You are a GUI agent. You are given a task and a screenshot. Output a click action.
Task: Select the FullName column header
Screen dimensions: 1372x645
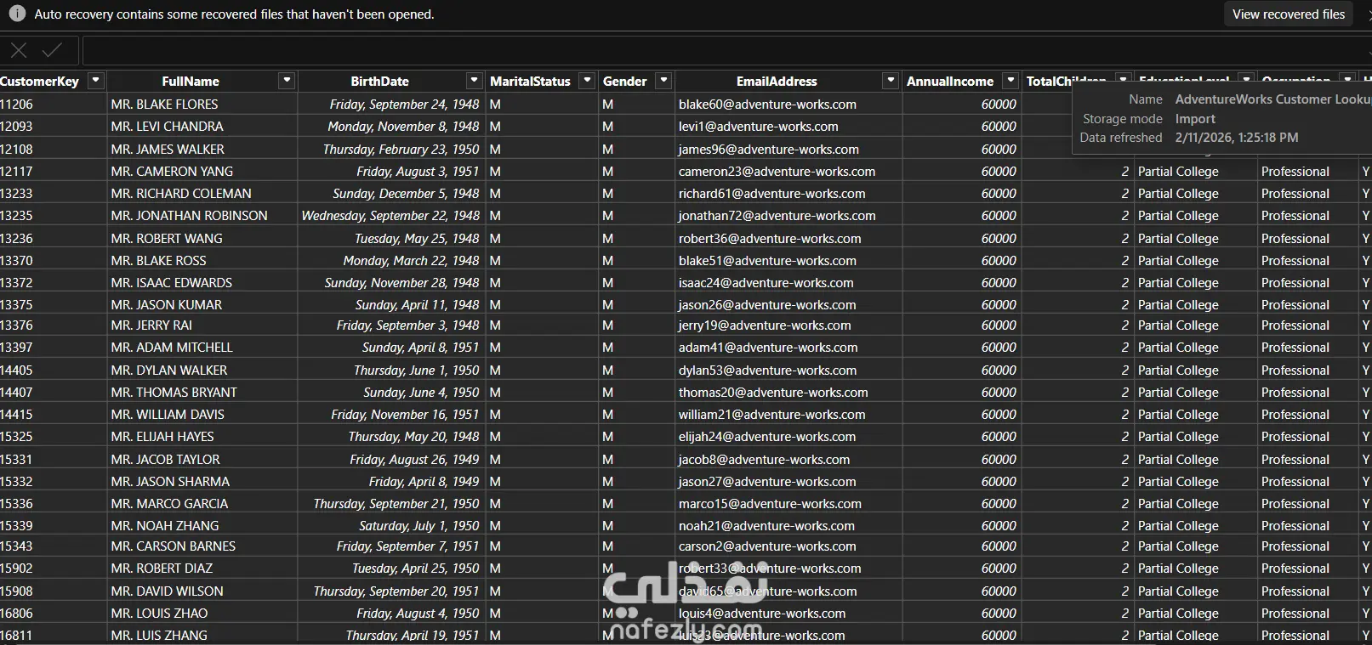click(191, 82)
